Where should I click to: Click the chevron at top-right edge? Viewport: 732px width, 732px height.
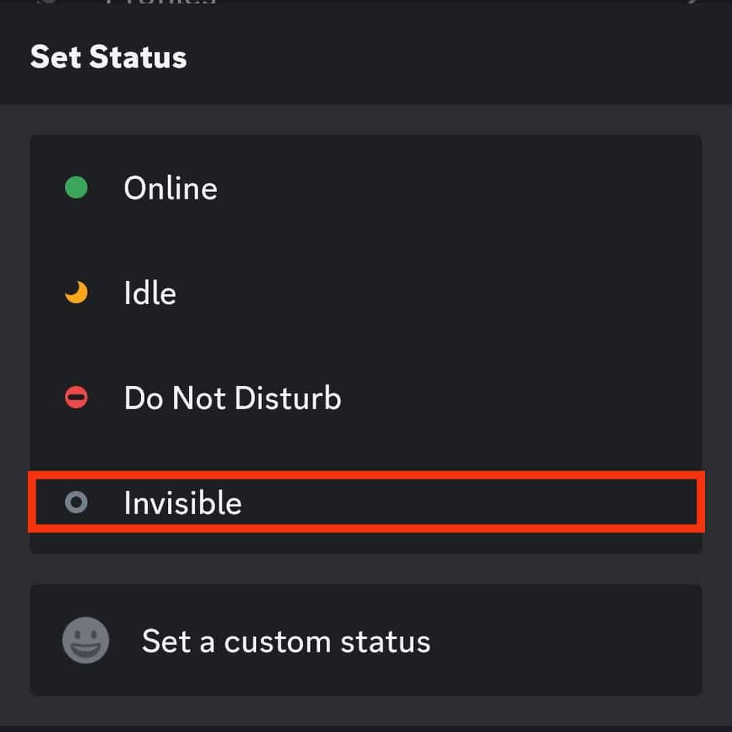690,3
